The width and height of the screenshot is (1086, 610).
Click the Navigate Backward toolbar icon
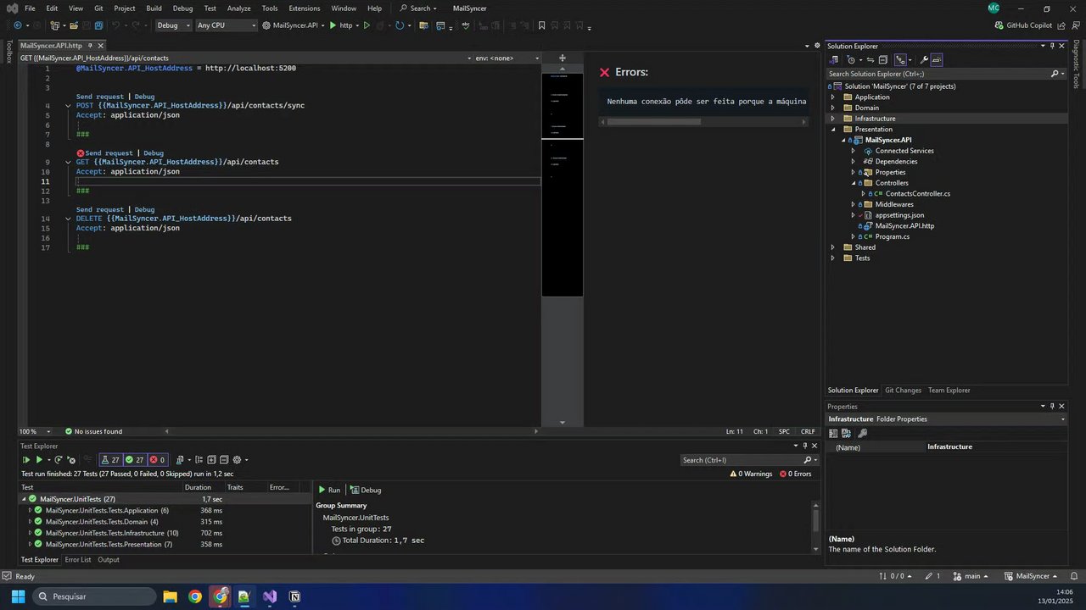pyautogui.click(x=16, y=25)
